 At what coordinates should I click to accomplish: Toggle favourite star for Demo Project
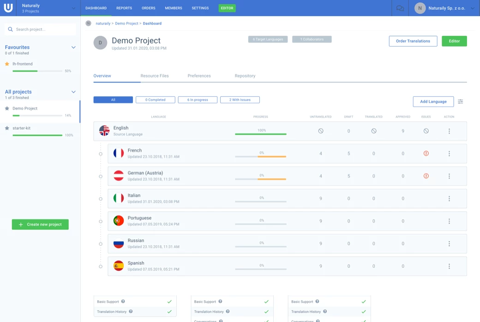click(7, 108)
